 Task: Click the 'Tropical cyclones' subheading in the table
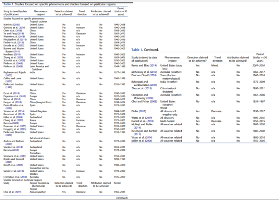pyautogui.click(x=38, y=21)
